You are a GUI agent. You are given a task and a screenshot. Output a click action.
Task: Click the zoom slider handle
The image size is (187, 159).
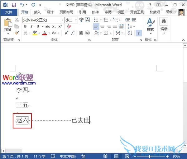coord(150,156)
